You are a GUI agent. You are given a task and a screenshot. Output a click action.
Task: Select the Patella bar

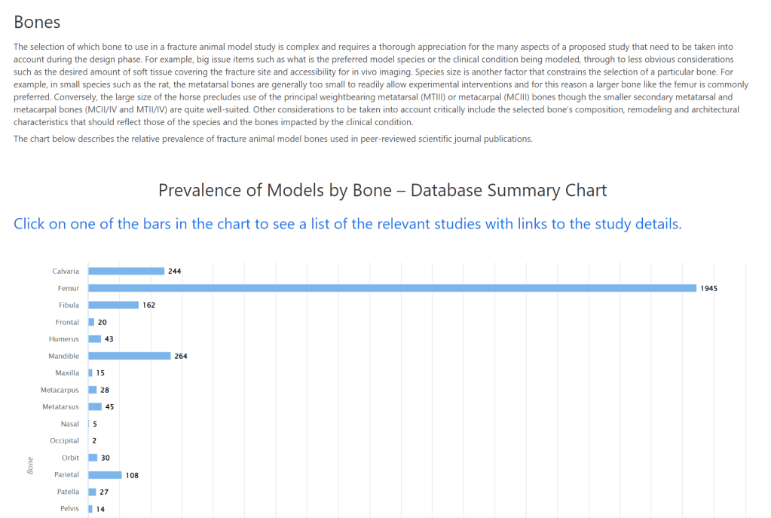pyautogui.click(x=93, y=492)
